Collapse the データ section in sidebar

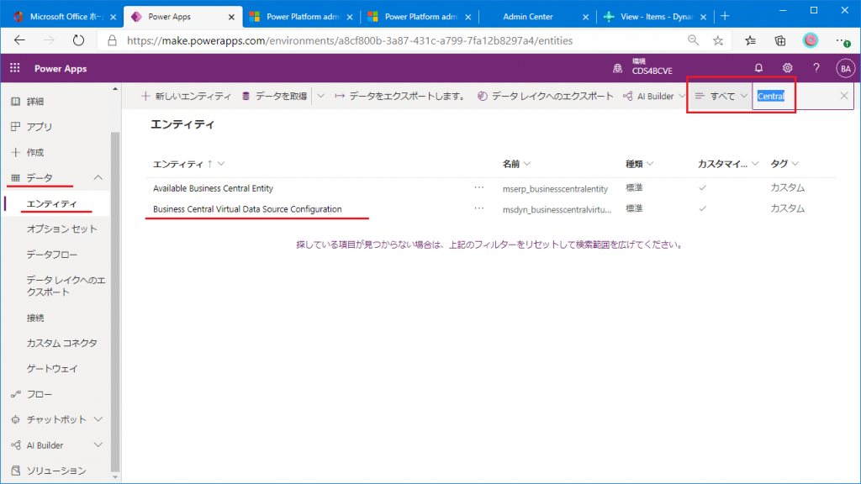click(98, 177)
